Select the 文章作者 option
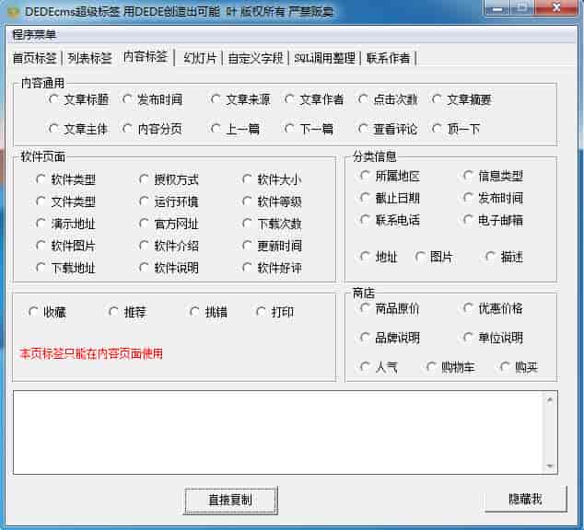Viewport: 584px width, 530px height. 314,99
